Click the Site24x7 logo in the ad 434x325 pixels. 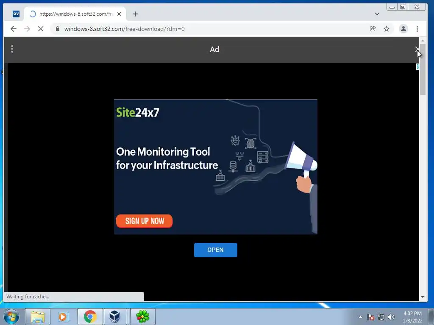coord(138,113)
